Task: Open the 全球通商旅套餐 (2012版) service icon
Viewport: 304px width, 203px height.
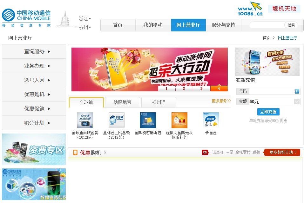Action: 85,120
